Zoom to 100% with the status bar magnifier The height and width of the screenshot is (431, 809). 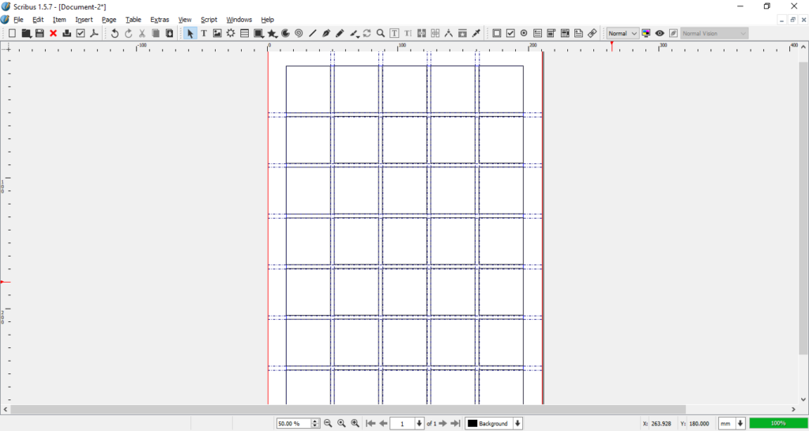point(341,423)
